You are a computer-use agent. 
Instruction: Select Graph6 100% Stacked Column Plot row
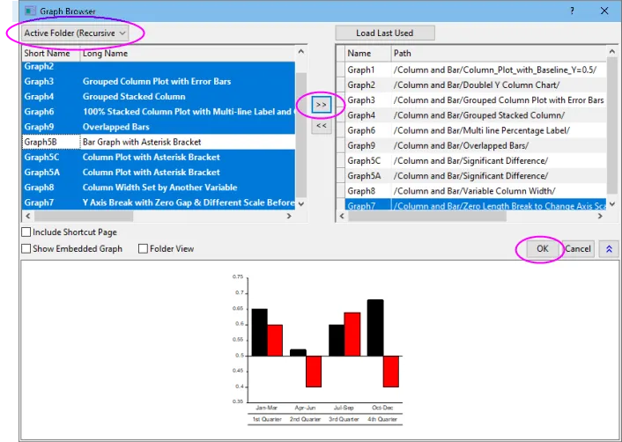tap(159, 112)
